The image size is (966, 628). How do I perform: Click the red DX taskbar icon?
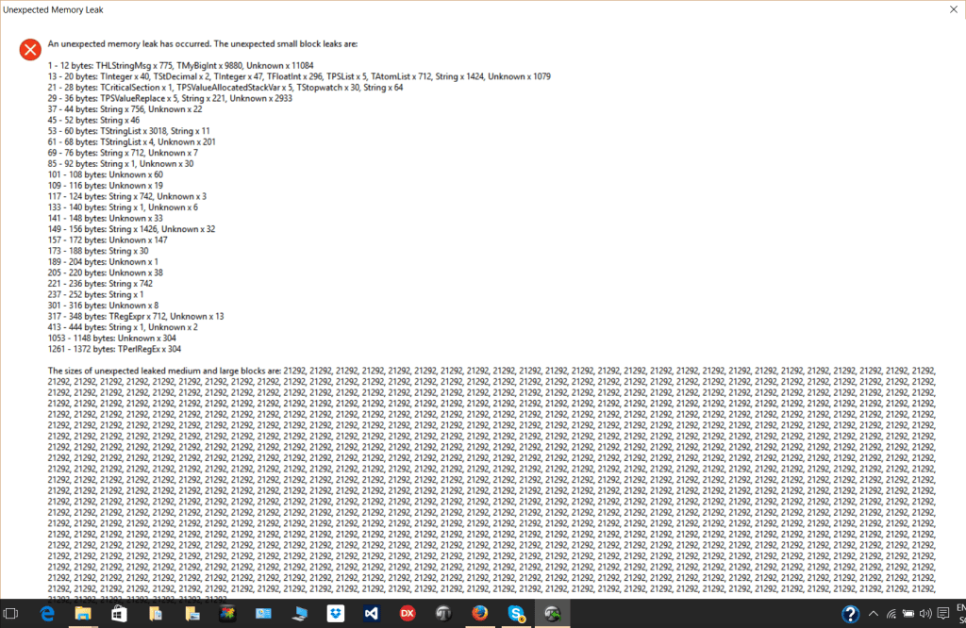[x=408, y=614]
